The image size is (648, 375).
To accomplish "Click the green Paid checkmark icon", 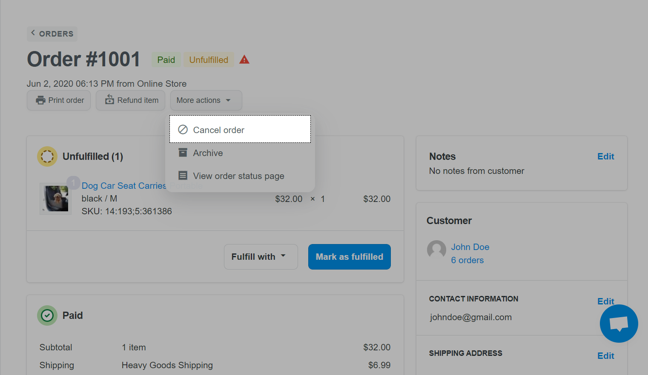I will (x=47, y=315).
